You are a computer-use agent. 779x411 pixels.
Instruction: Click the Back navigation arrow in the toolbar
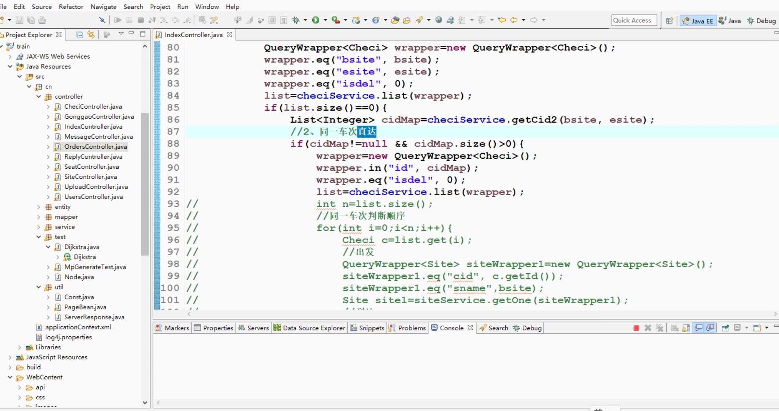coord(514,20)
